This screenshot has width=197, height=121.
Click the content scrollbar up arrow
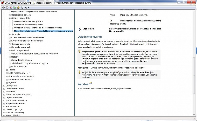[x=194, y=11]
